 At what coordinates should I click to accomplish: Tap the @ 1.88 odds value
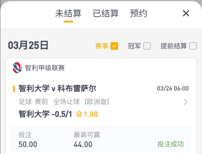click(x=87, y=114)
